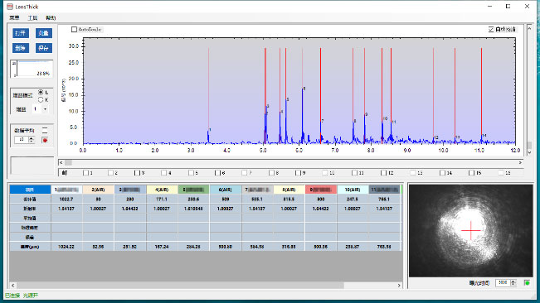Screen dimensions: 540x303
Task: Click the up arrow of the averaging count stepper
Action: click(32, 138)
